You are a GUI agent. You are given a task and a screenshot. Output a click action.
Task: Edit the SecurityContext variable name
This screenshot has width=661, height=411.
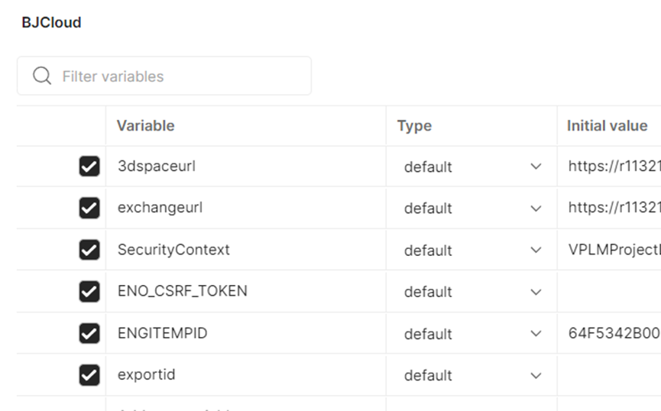coord(246,250)
